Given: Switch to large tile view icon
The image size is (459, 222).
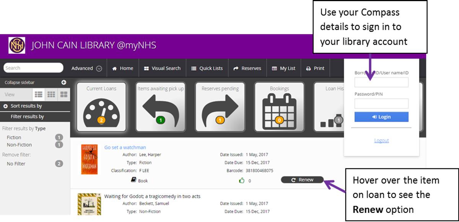Looking at the screenshot, I should 64,94.
